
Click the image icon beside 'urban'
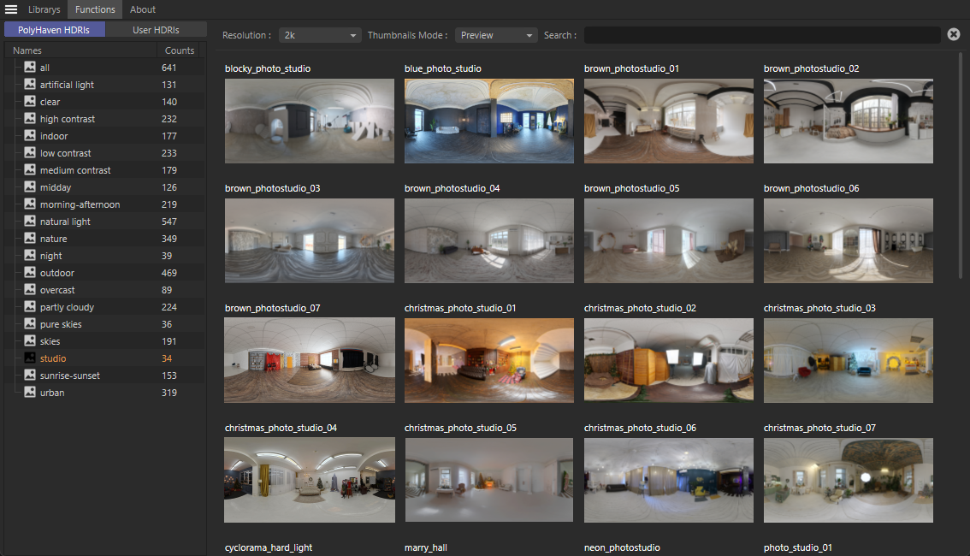point(30,392)
